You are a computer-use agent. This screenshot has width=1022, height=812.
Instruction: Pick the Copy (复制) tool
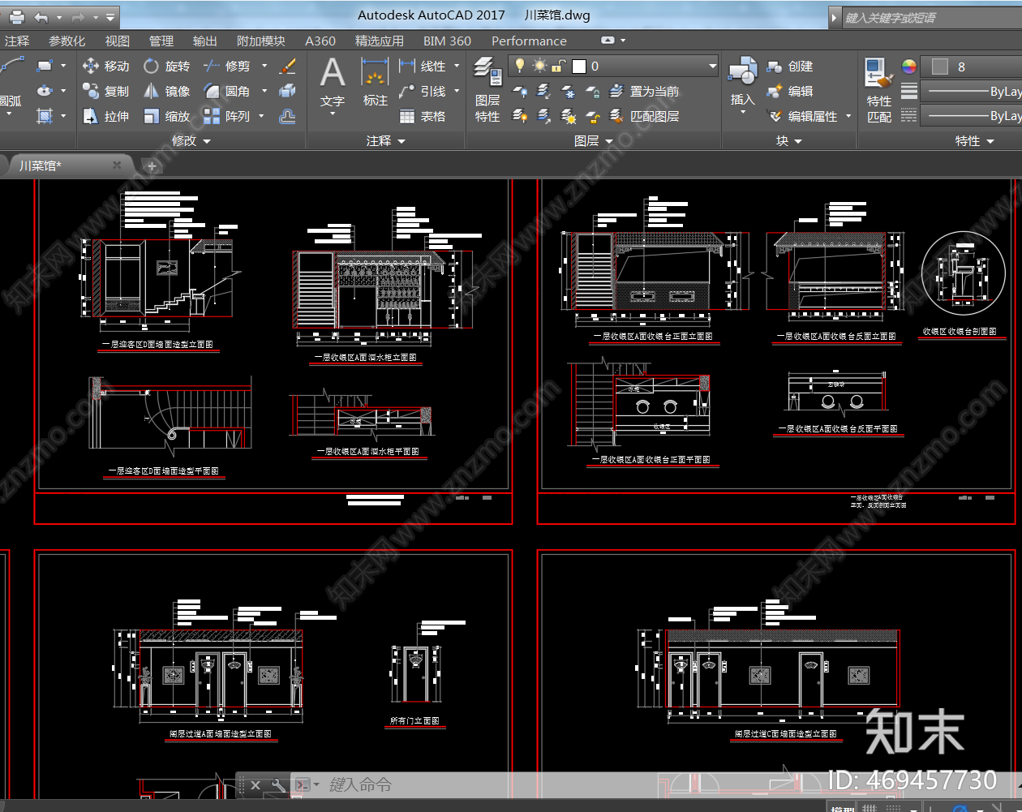[106, 92]
